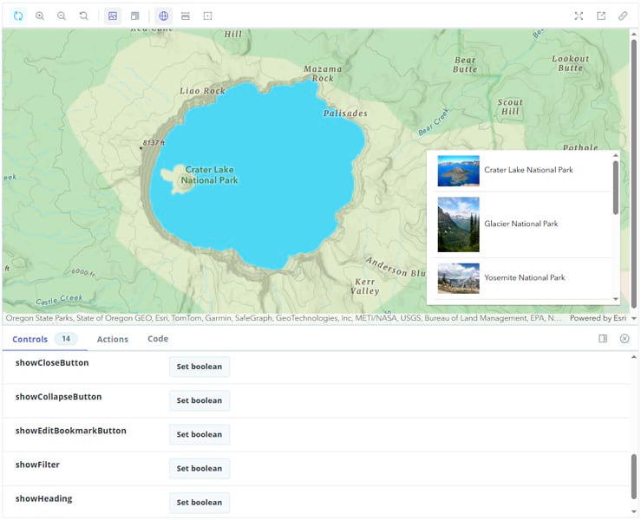Click the Yosemite National Park thumbnail

click(458, 278)
